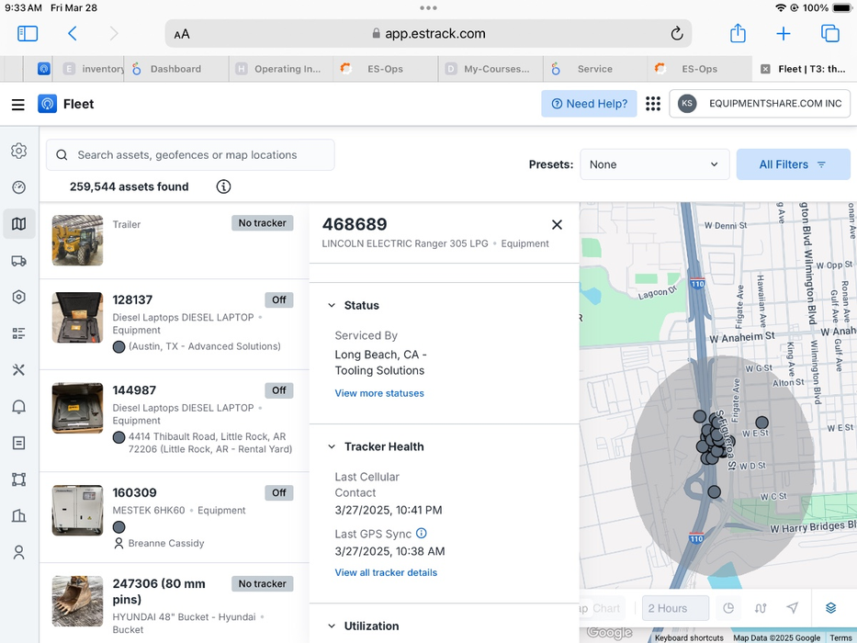Viewport: 857px width, 643px height.
Task: Select the truck icon in the sidebar
Action: pyautogui.click(x=18, y=261)
